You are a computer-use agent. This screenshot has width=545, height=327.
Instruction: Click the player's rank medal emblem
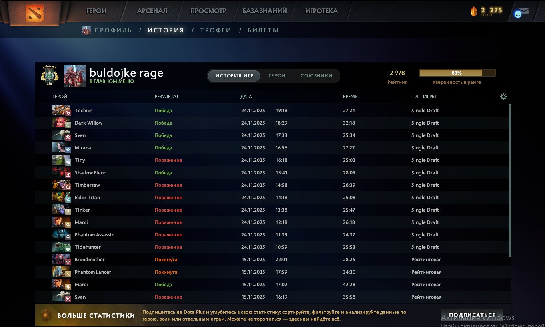pos(50,75)
